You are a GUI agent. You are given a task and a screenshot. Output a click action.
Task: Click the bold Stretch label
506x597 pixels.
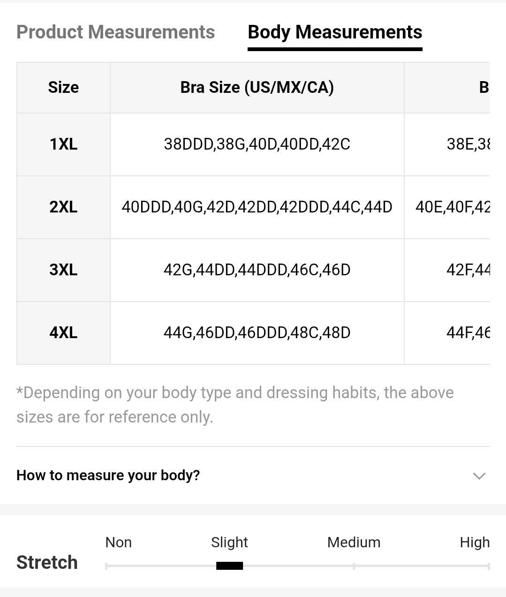coord(47,562)
